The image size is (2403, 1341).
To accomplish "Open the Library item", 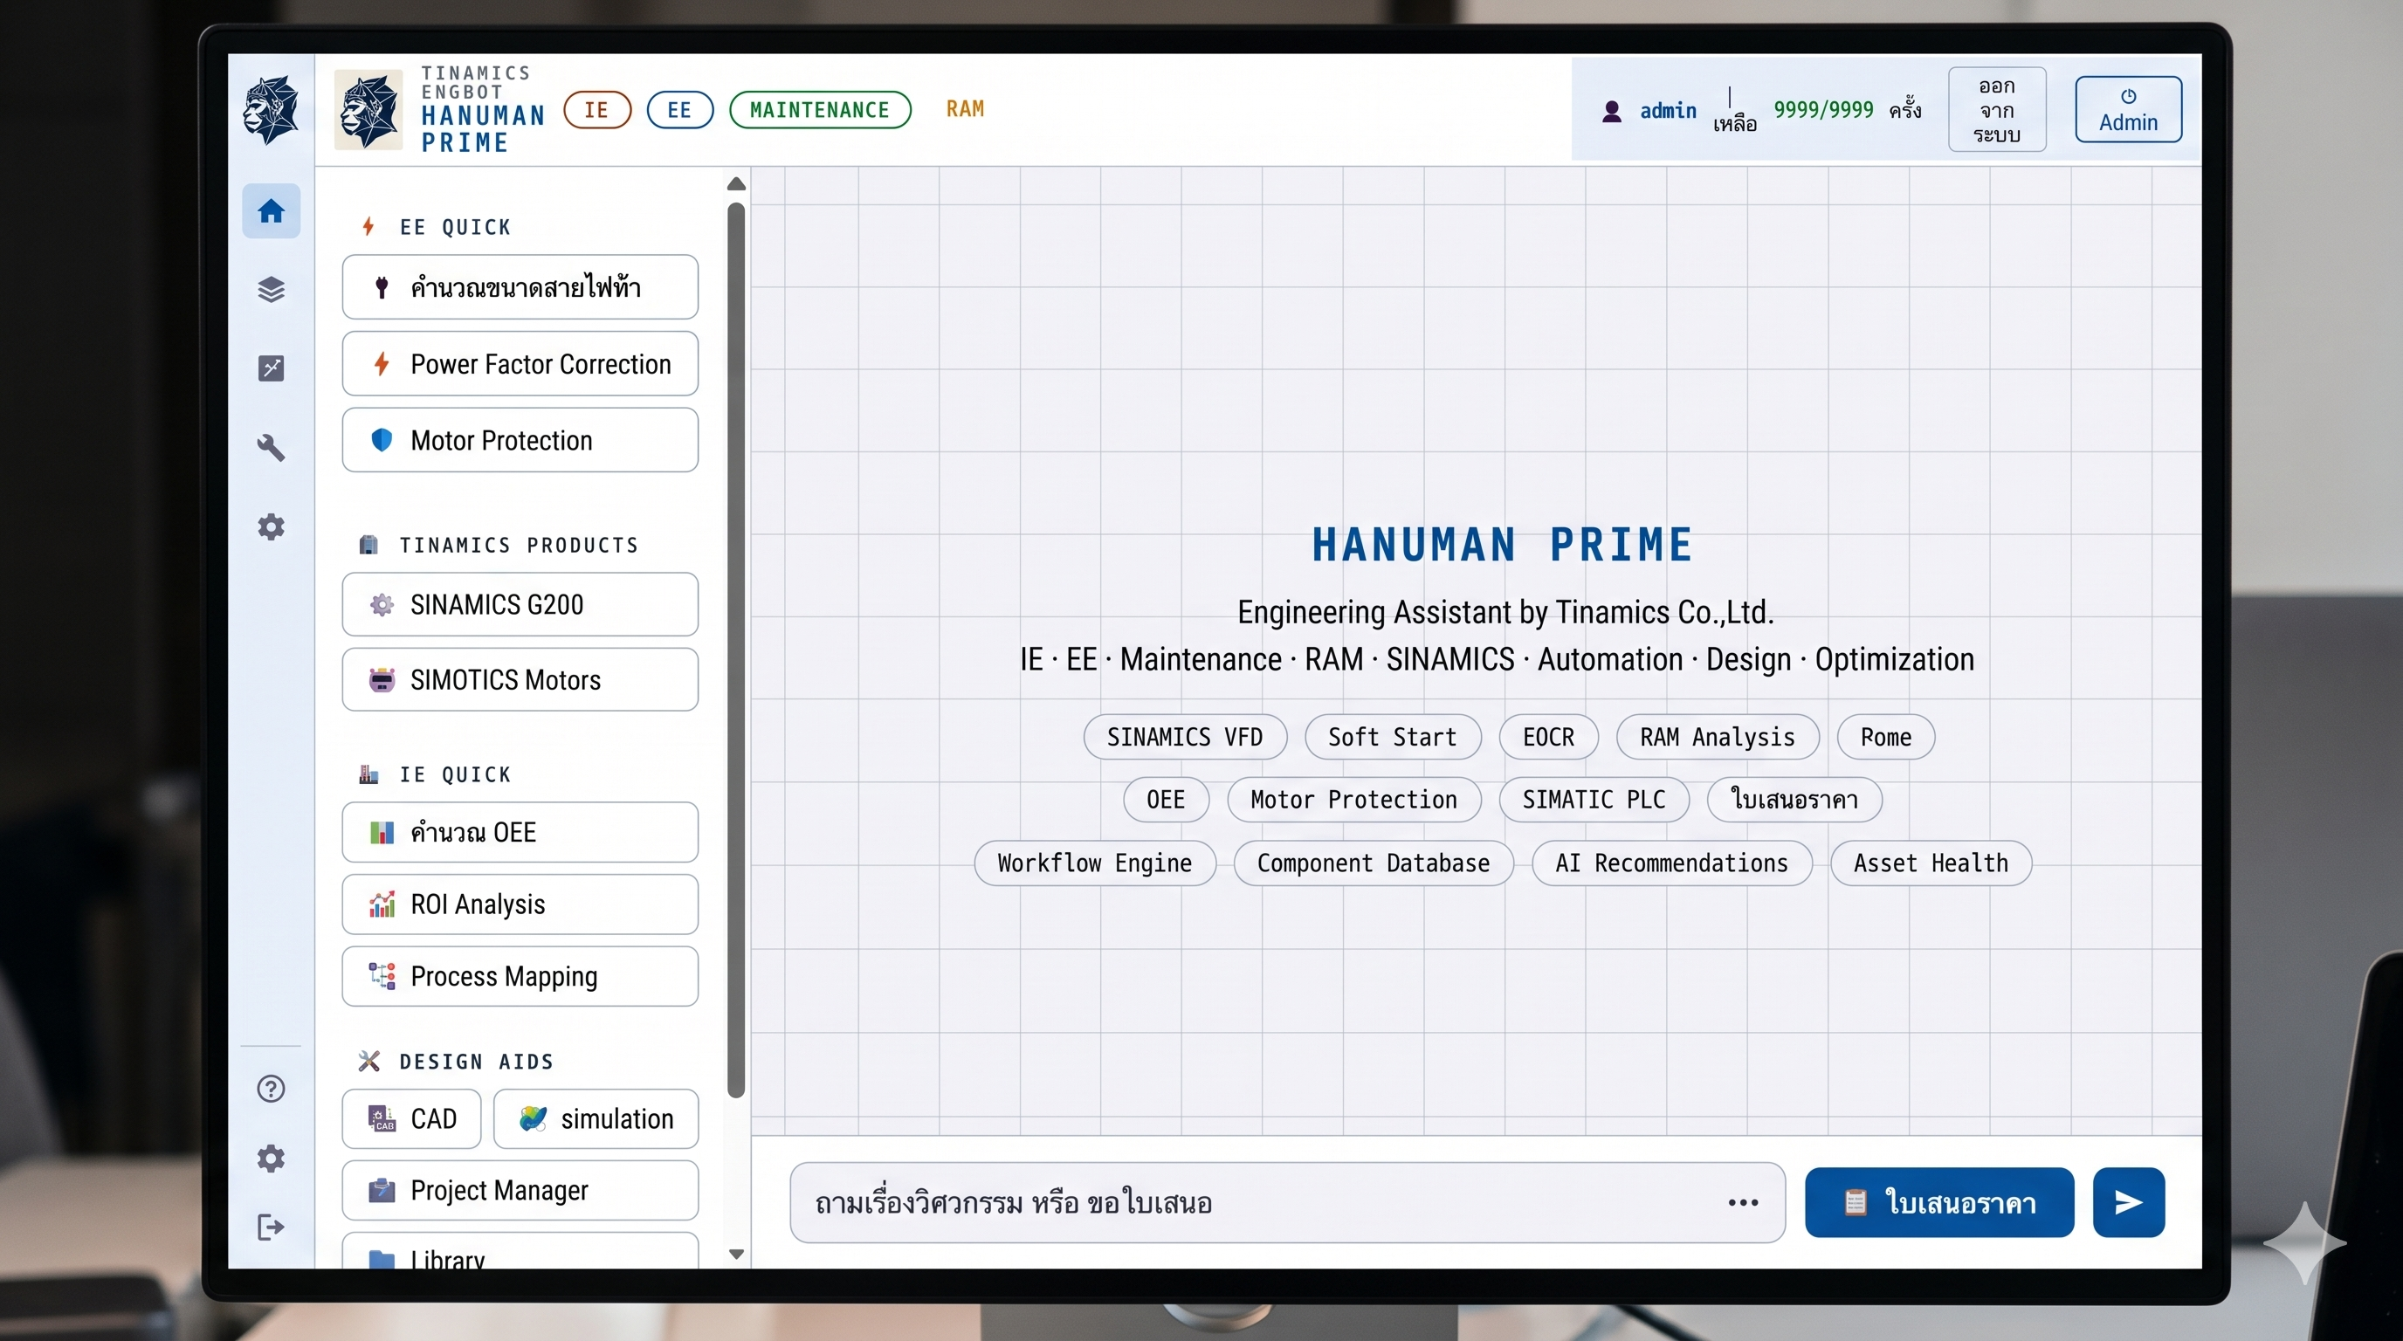I will point(520,1251).
